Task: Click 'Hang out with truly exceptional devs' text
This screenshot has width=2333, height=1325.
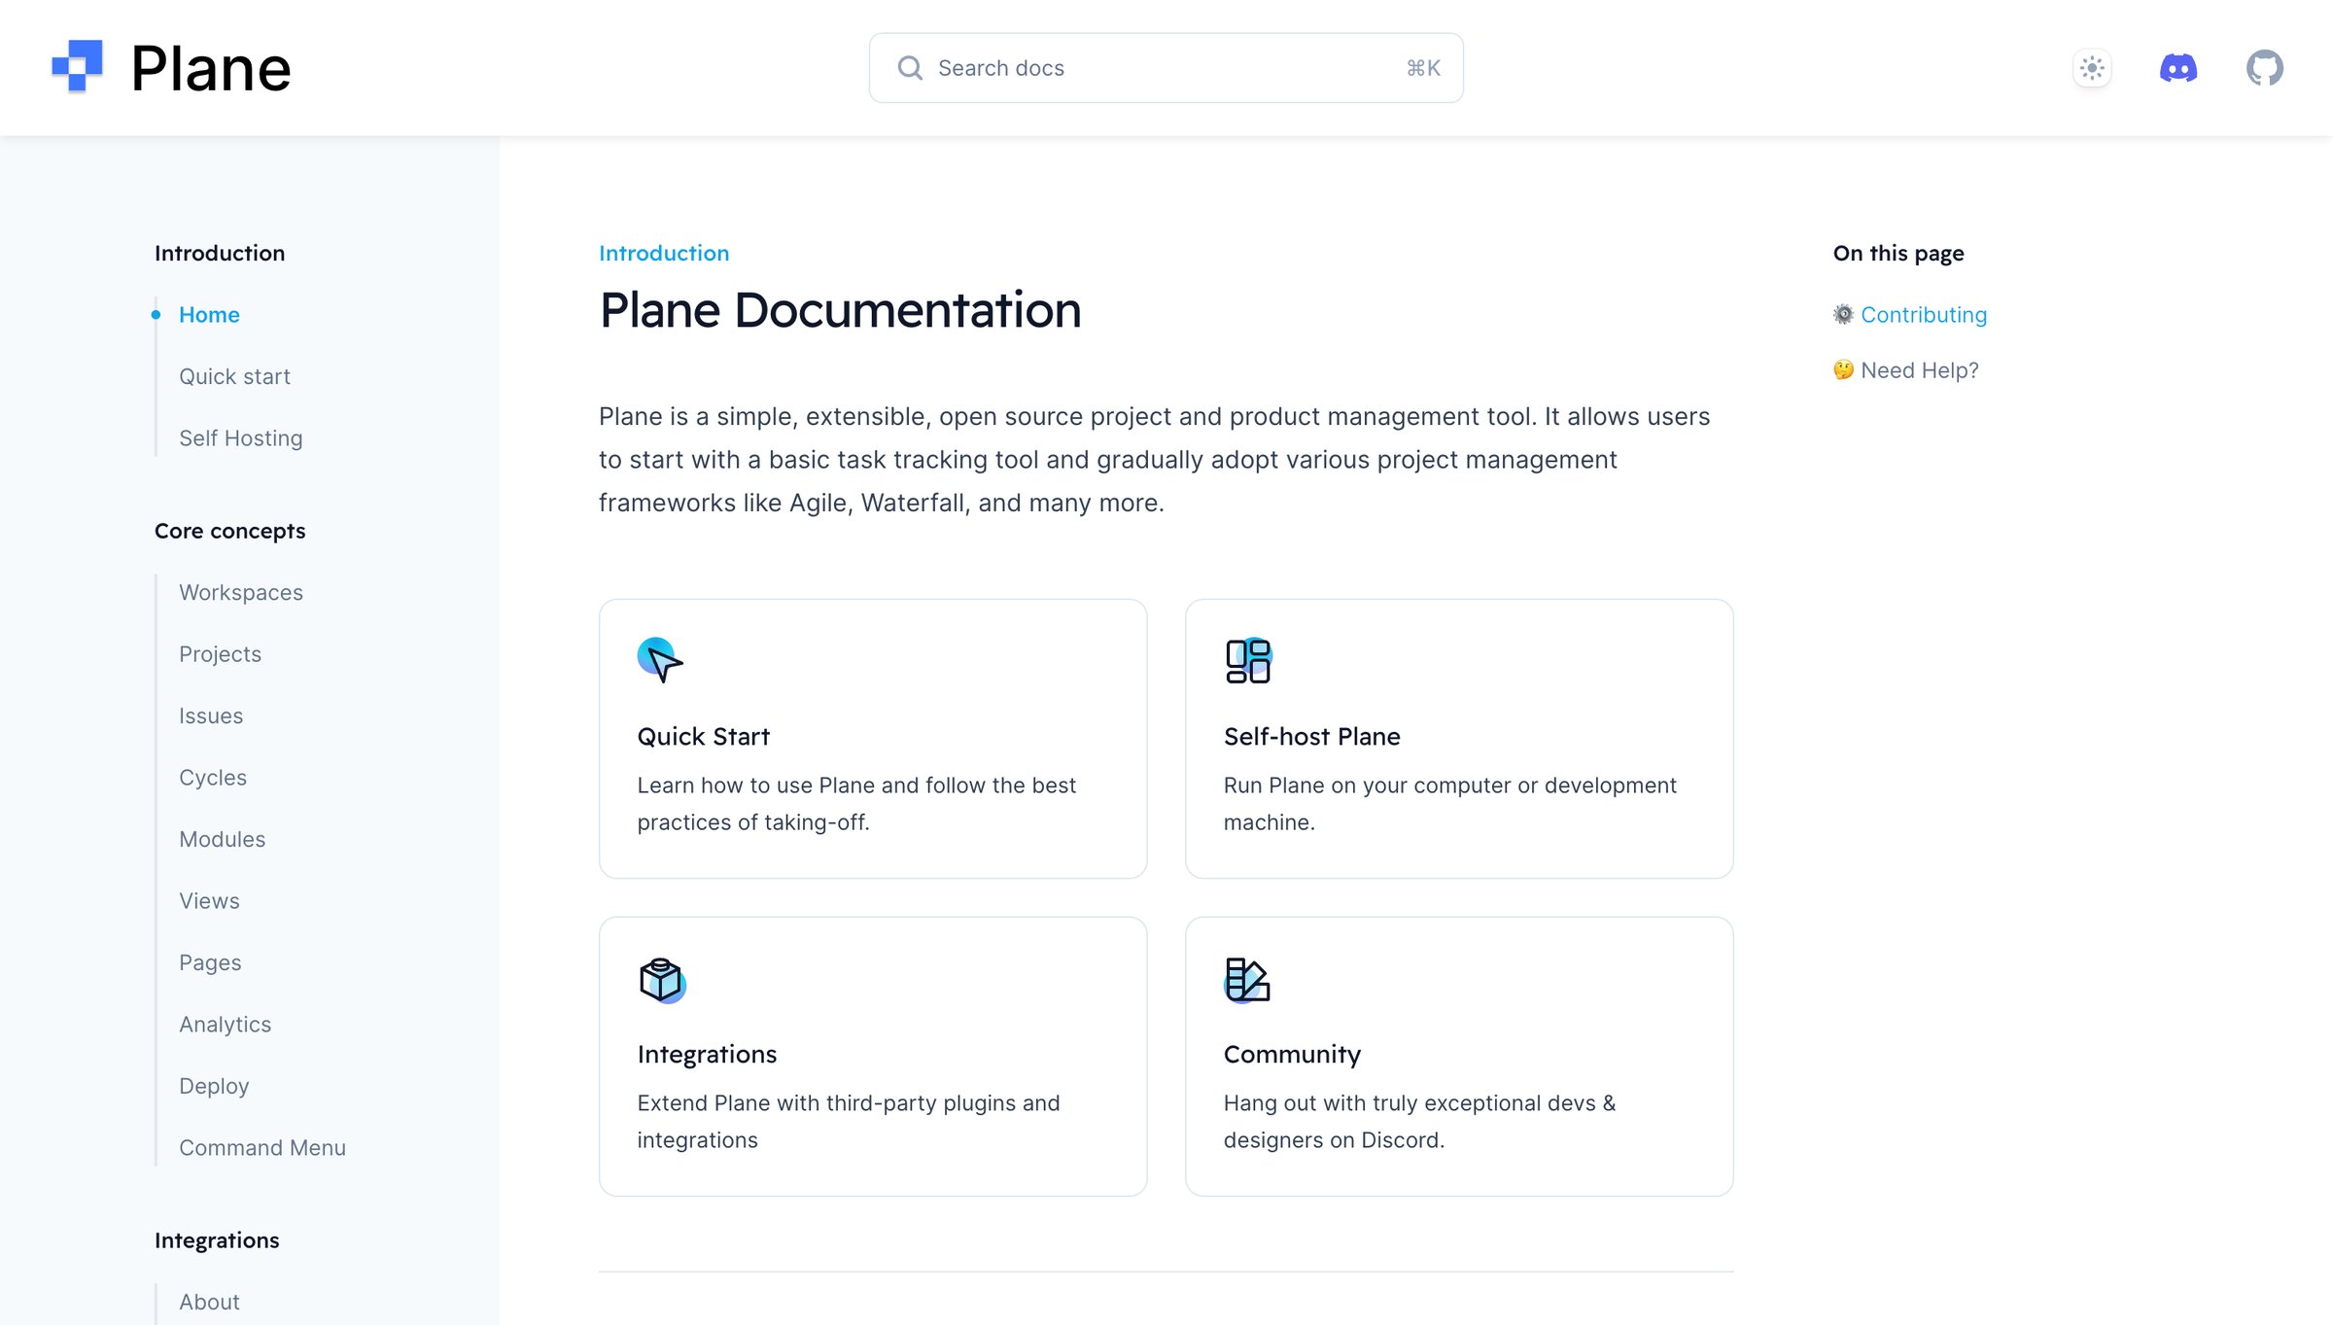Action: (x=1419, y=1122)
